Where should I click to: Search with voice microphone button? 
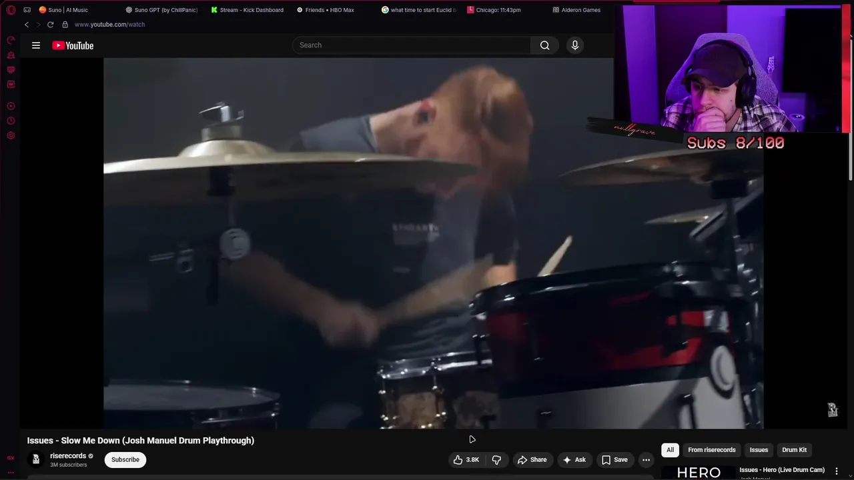click(575, 45)
